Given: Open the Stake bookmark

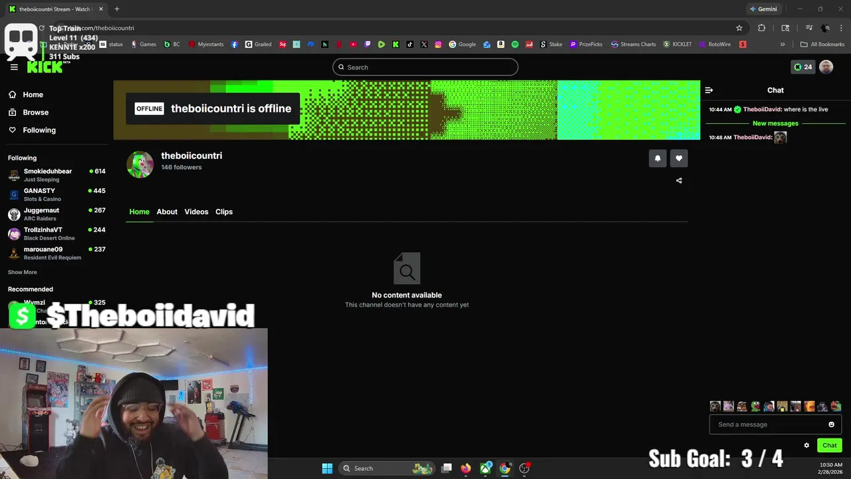Looking at the screenshot, I should point(551,45).
